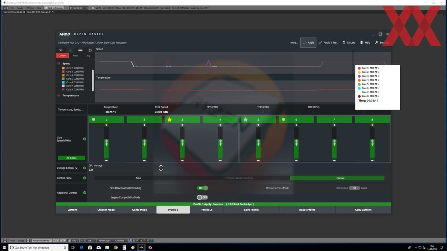Toggle Speed graph checkbox
This screenshot has height=251, width=447.
[x=59, y=63]
